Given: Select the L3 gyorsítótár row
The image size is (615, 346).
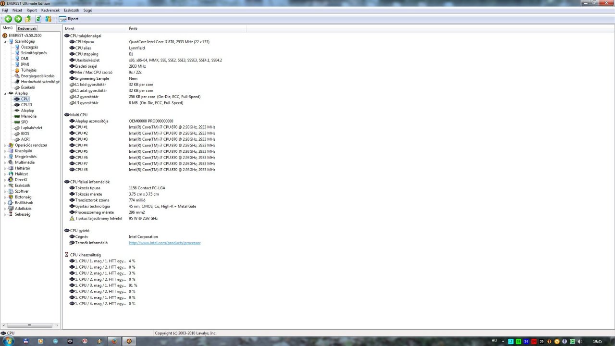Looking at the screenshot, I should point(126,103).
